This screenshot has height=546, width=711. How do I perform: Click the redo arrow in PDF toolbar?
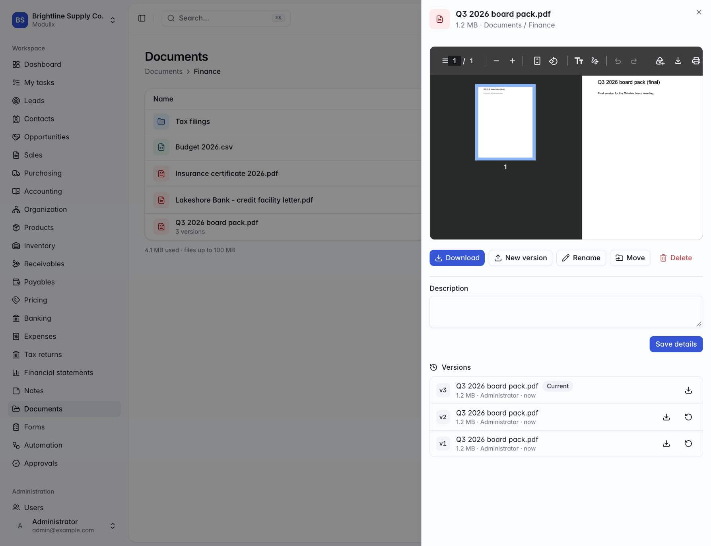pos(634,61)
